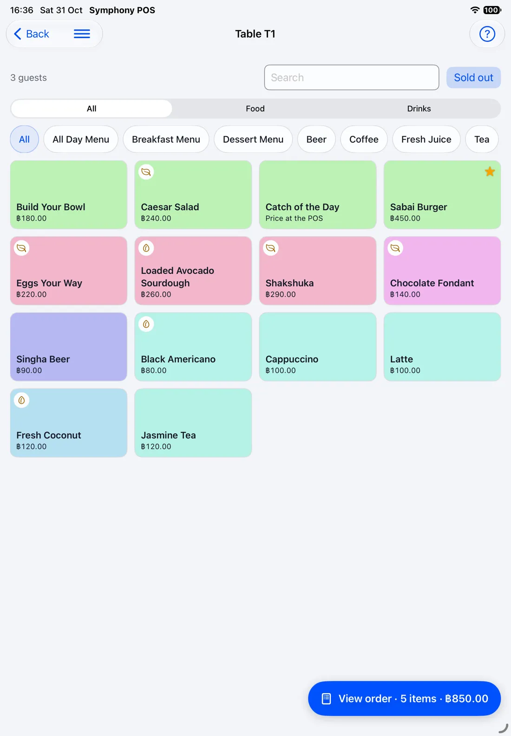This screenshot has height=736, width=511.
Task: Add Loaded Avocado Sourdough item
Action: pos(193,271)
